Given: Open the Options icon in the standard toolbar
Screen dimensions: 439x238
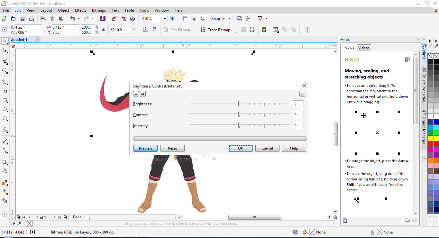Looking at the screenshot, I should point(248,19).
